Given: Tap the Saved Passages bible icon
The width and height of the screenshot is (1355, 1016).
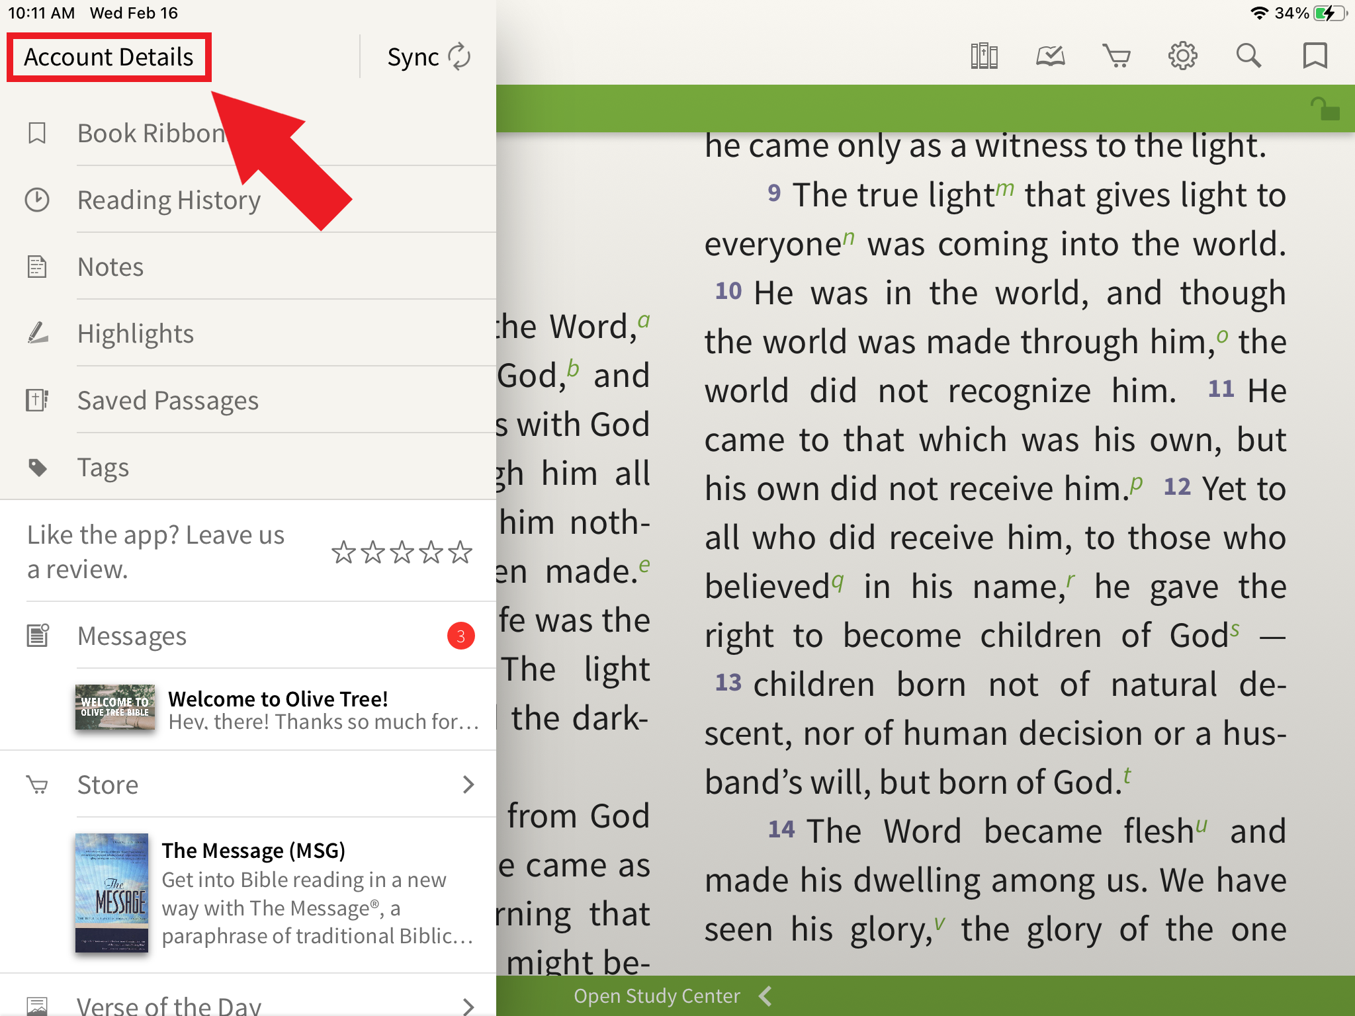Looking at the screenshot, I should click(x=37, y=400).
